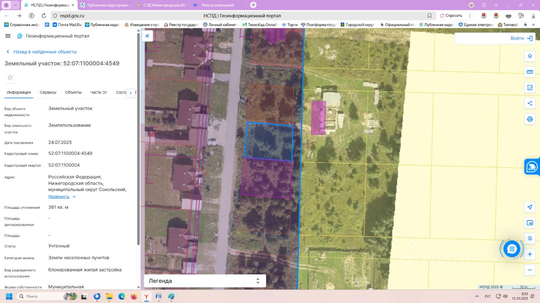Open the Почта Mail.Ru bookmark
The height and width of the screenshot is (303, 540).
point(67,25)
